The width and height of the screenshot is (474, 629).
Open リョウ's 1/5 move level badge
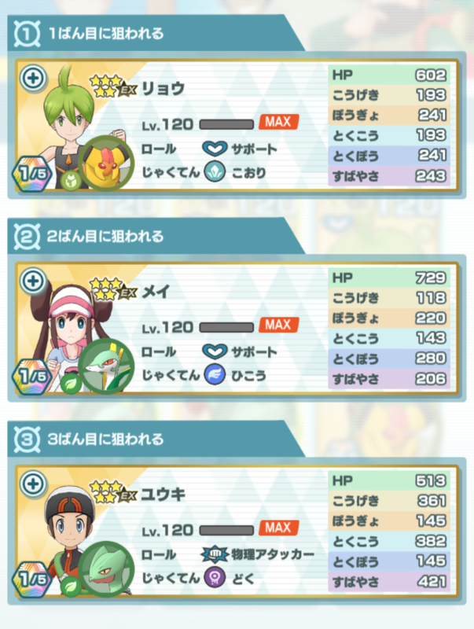click(31, 173)
